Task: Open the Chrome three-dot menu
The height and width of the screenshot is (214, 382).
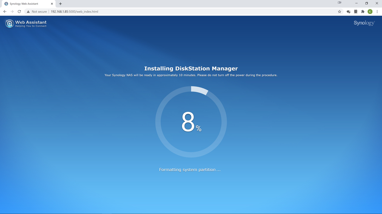Action: 377,12
